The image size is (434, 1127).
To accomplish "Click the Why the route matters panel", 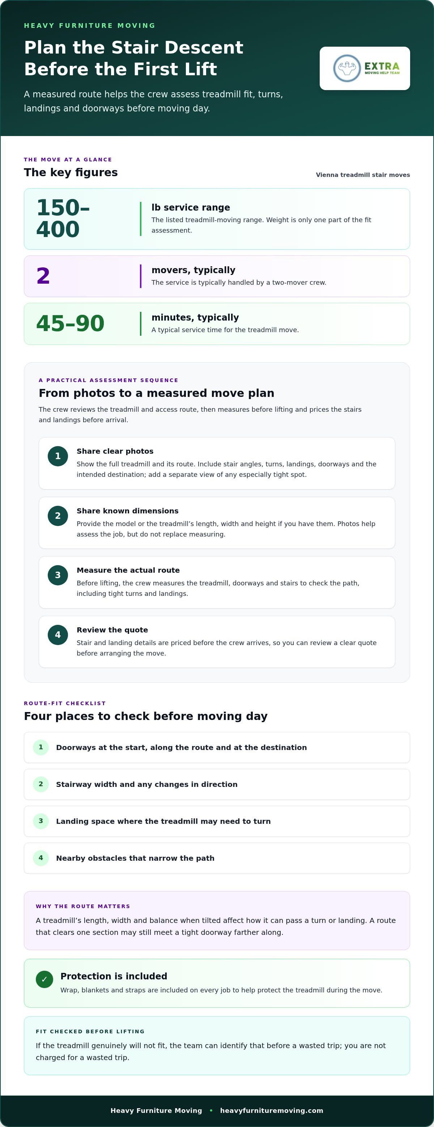I will [x=217, y=920].
